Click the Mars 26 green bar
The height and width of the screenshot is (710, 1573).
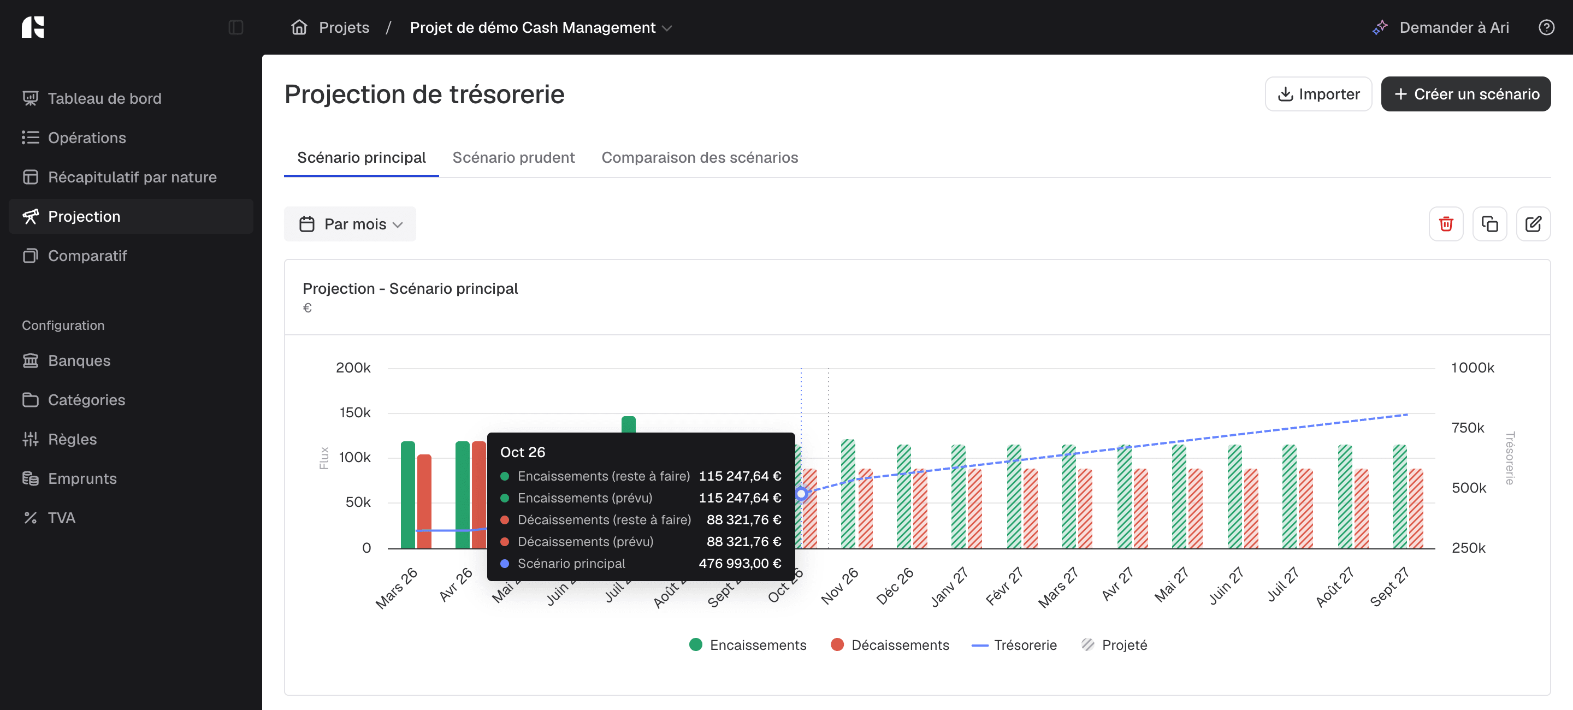tap(408, 495)
